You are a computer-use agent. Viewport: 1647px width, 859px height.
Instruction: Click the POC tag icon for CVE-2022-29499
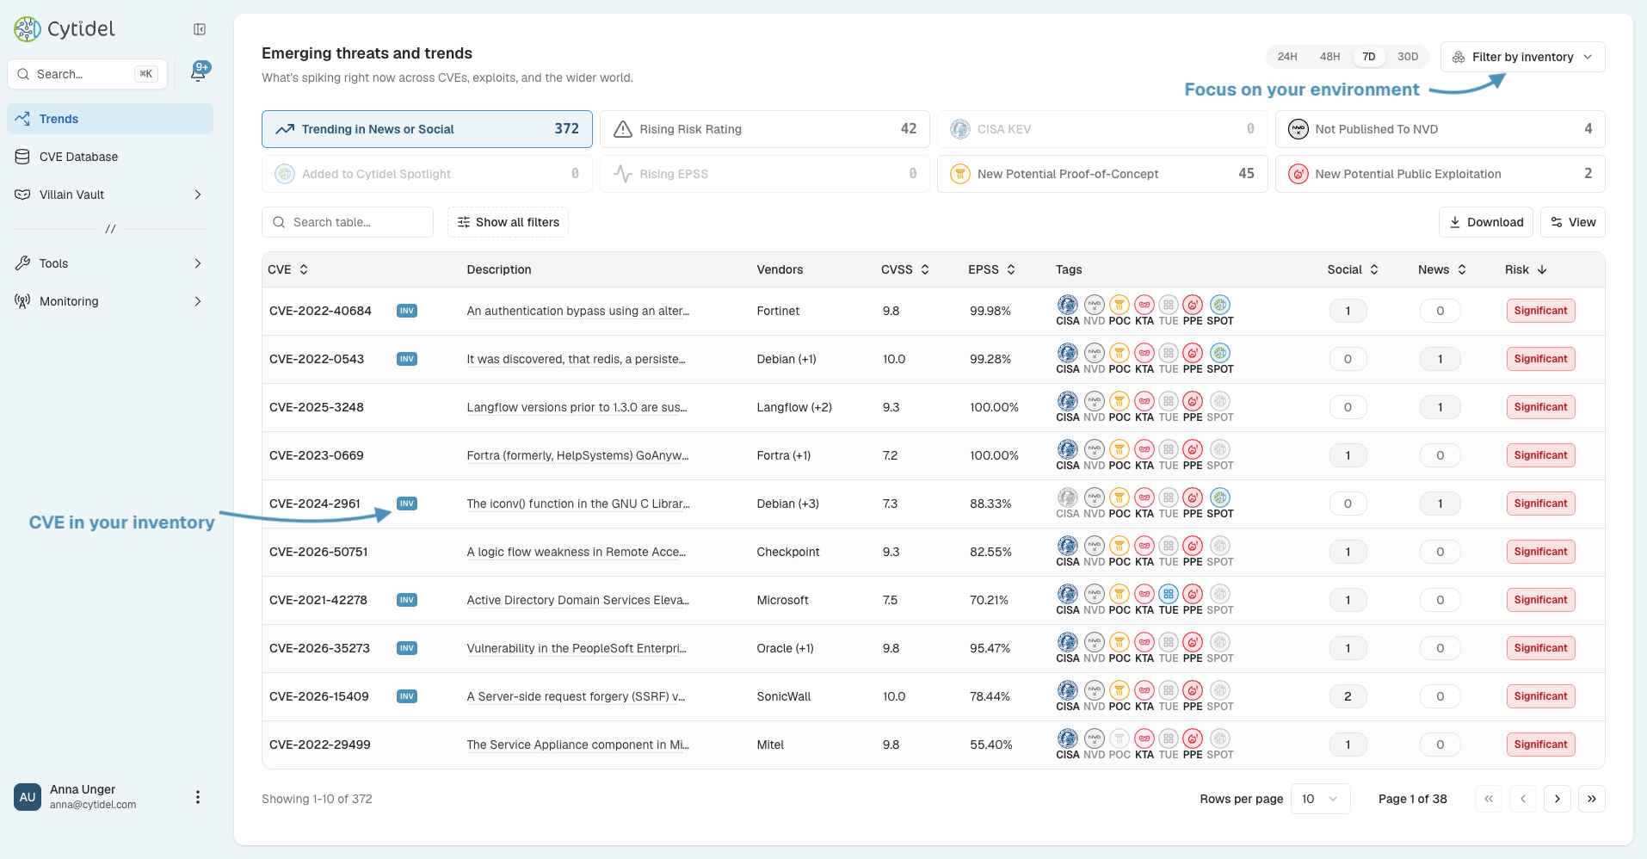pos(1119,738)
